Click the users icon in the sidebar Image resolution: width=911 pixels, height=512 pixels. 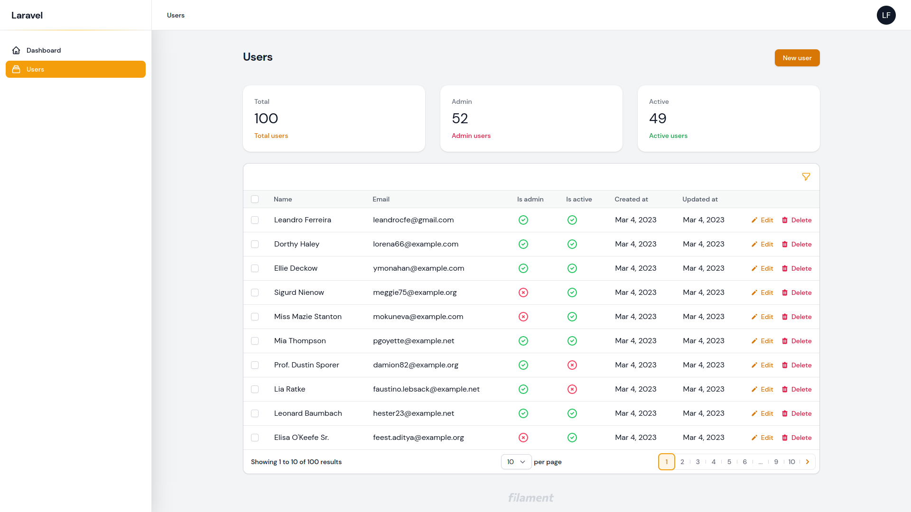pos(16,69)
